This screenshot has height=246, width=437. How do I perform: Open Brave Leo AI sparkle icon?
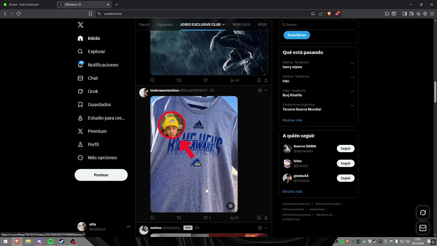coord(418,14)
